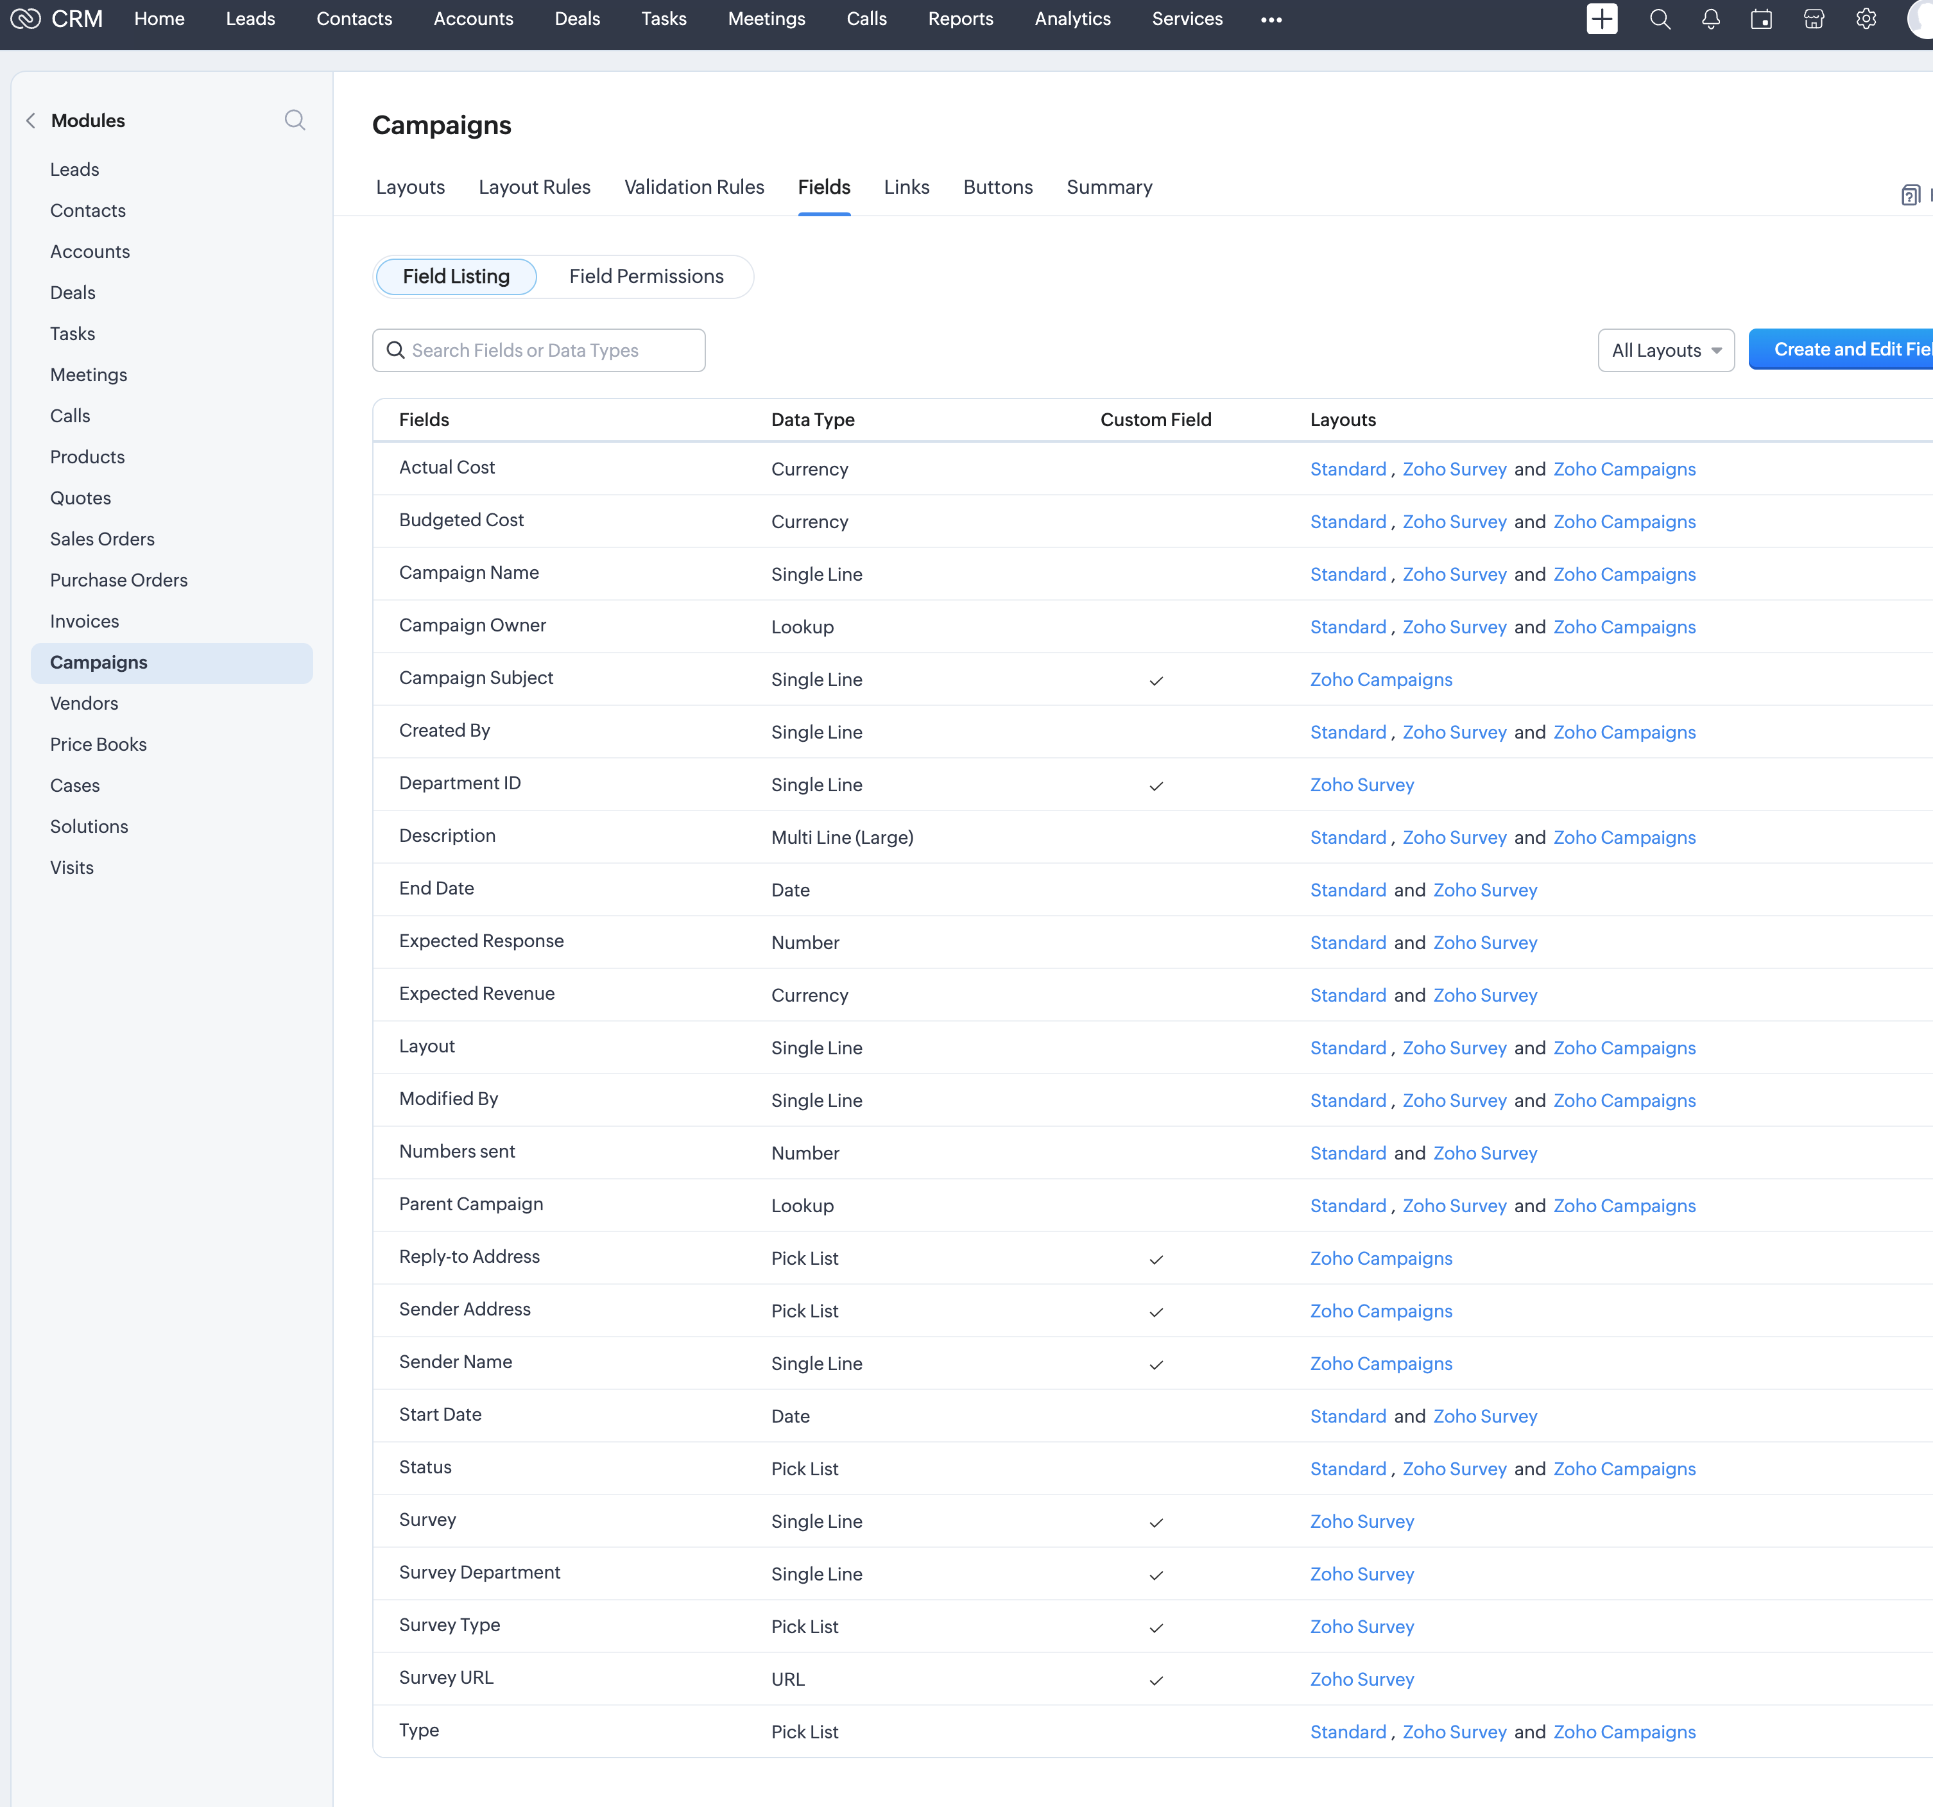Select Vendors in the Modules list

click(83, 703)
